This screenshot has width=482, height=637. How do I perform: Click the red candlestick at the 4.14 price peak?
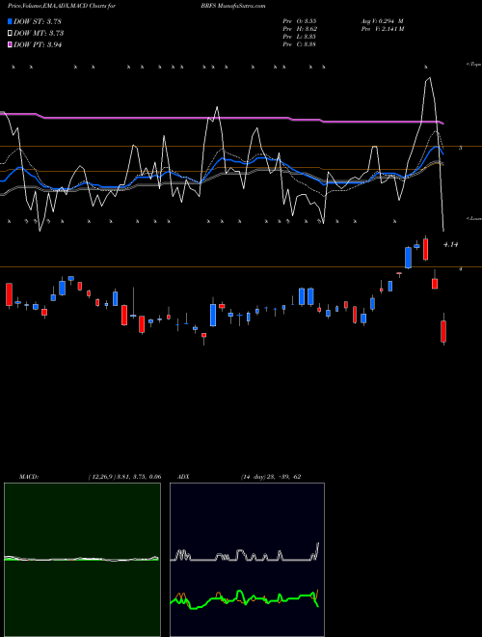point(425,249)
